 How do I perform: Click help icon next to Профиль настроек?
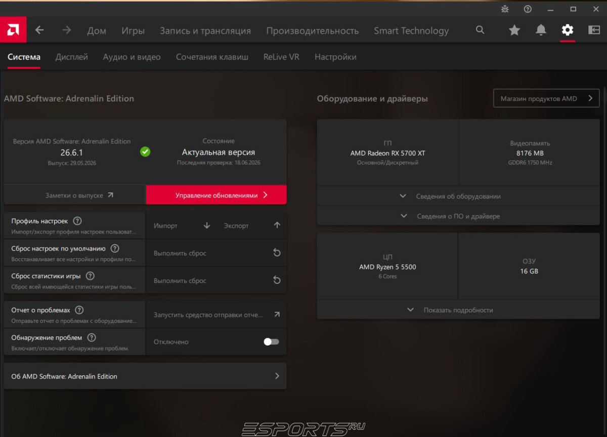(x=77, y=221)
